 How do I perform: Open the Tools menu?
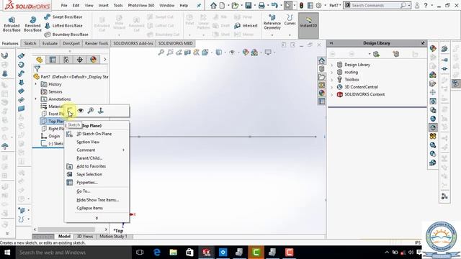point(118,5)
